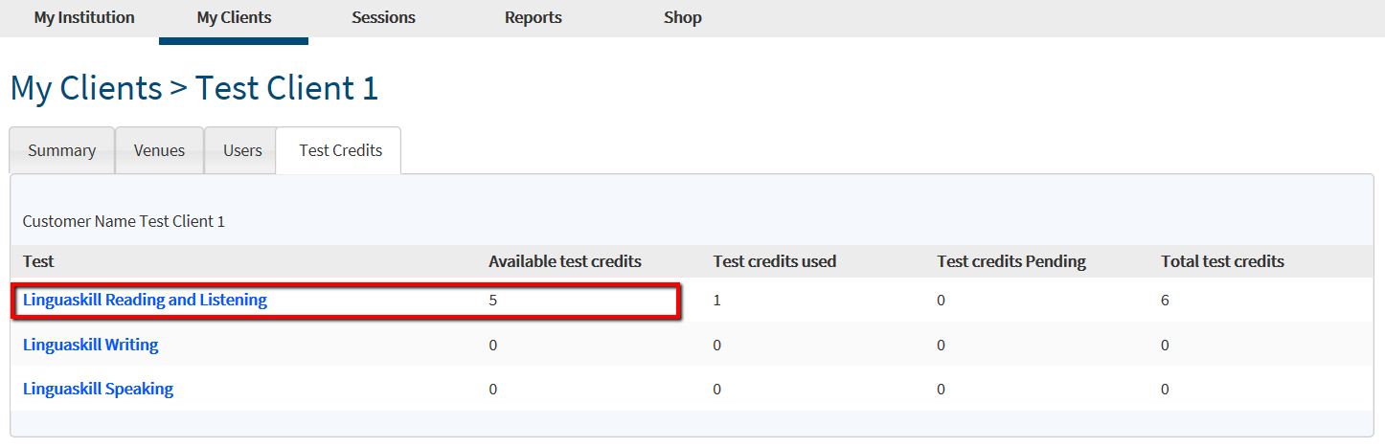Click total credits value 6 for Reading and Listening

(1166, 300)
